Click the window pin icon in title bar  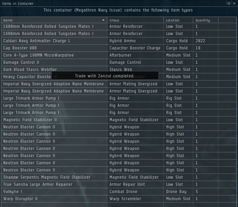(228, 3)
